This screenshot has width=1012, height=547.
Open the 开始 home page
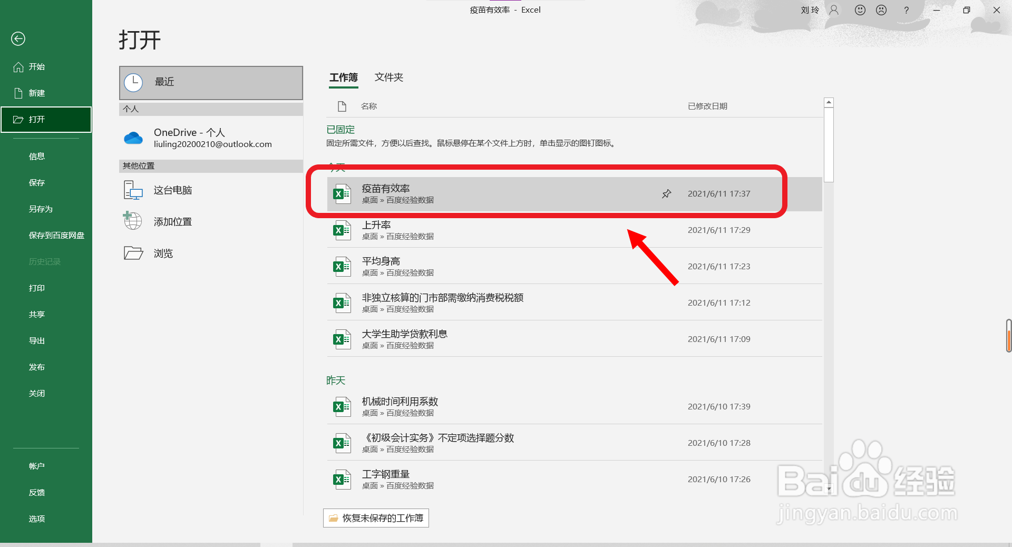click(x=46, y=67)
